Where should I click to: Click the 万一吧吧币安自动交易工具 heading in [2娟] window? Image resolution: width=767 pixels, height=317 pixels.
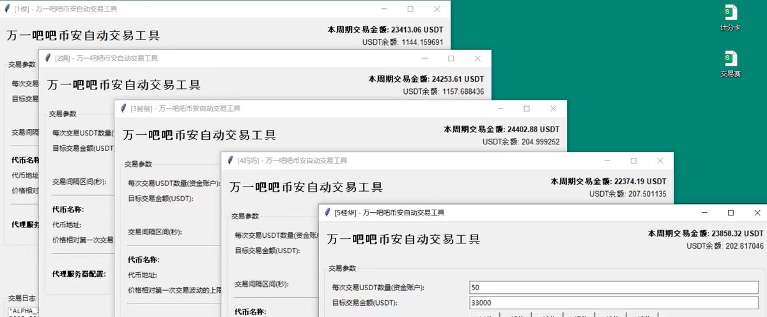124,85
